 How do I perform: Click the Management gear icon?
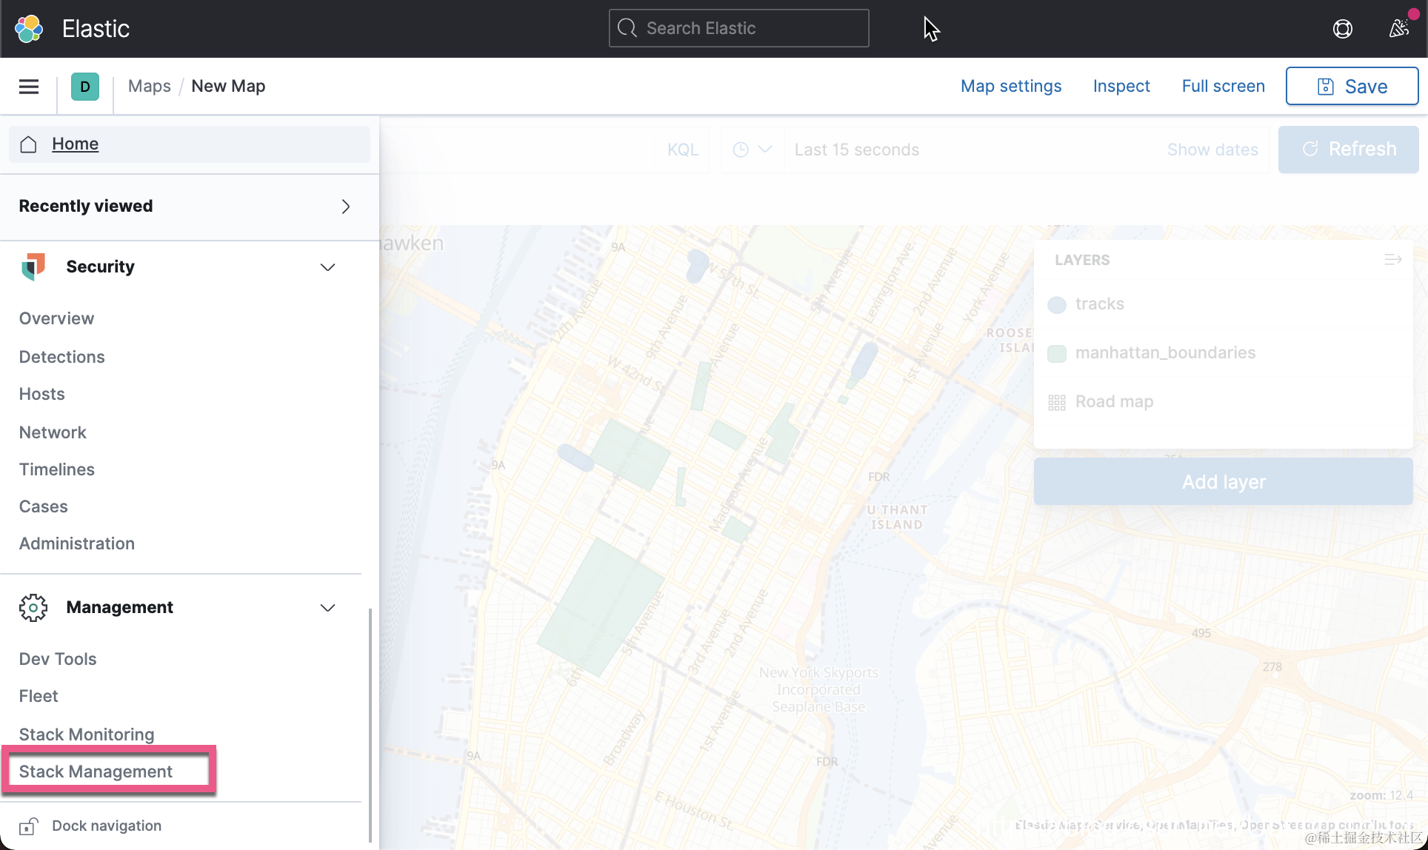point(33,607)
